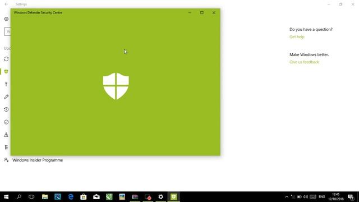Focus the Find a setting search box
Screen dimensions: 359x202
pos(7,31)
